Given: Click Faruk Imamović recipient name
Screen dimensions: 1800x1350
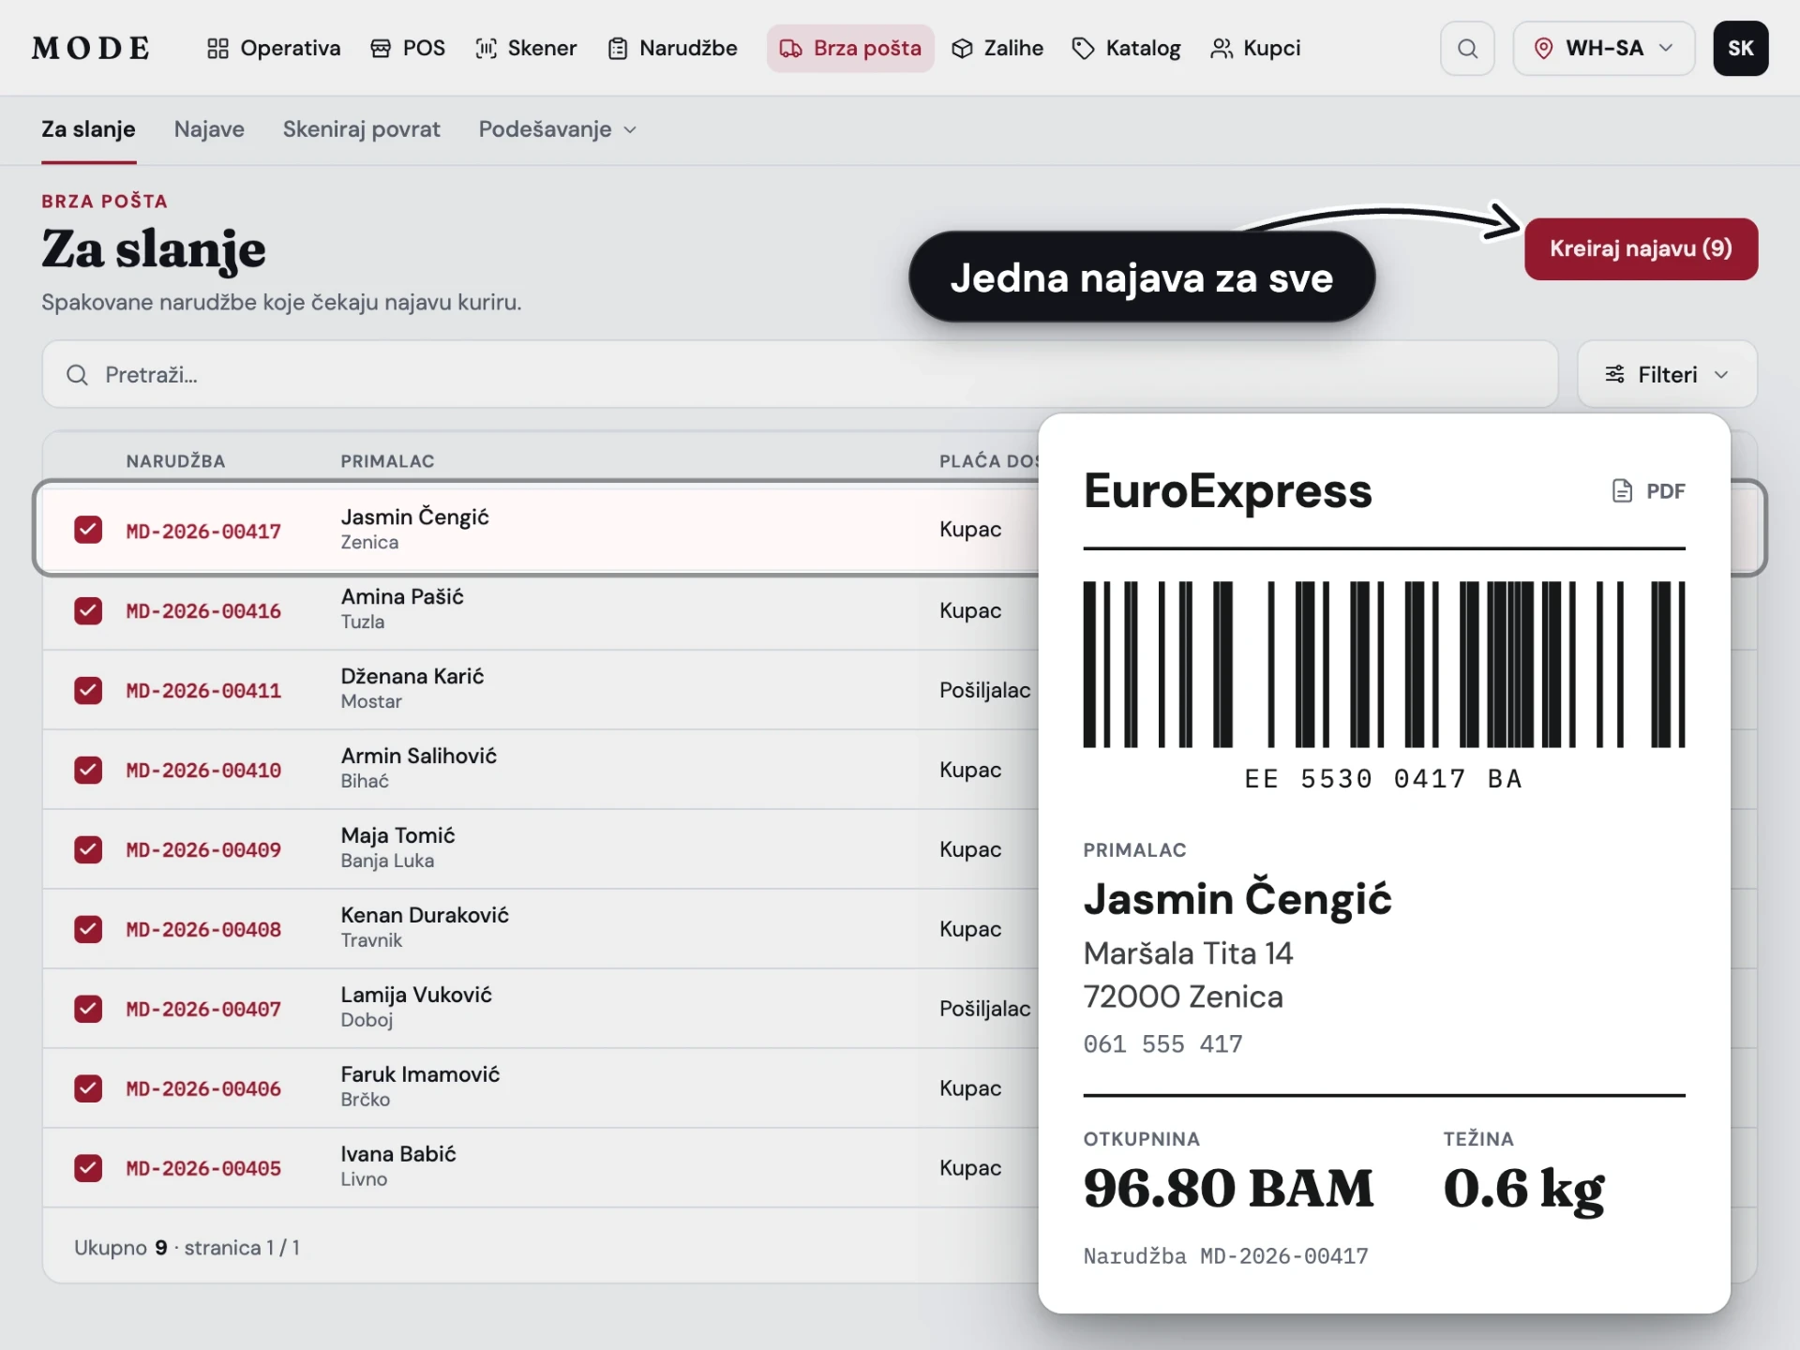Looking at the screenshot, I should [x=420, y=1074].
